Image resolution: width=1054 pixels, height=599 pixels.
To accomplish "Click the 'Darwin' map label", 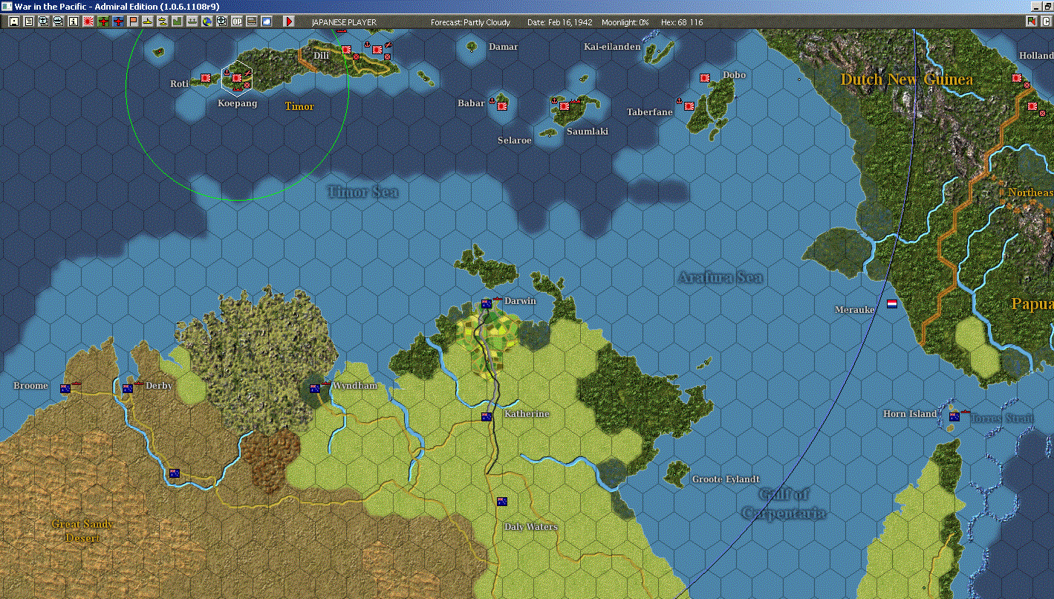I will point(520,301).
